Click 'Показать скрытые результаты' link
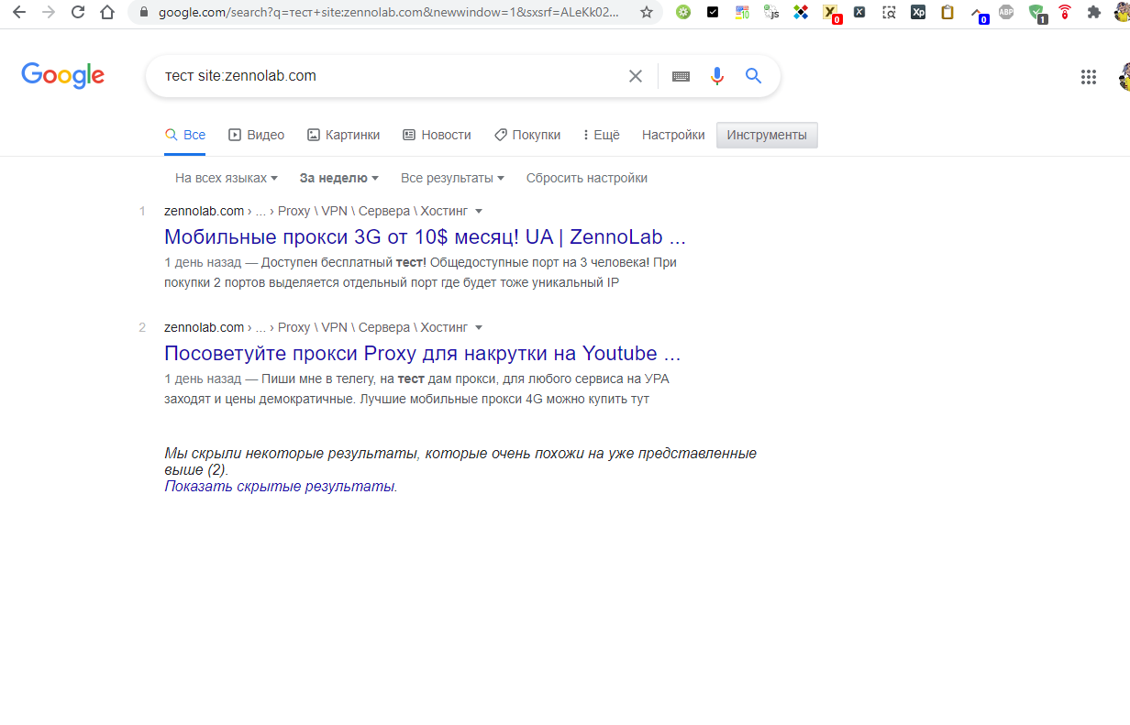This screenshot has height=725, width=1130. point(280,486)
